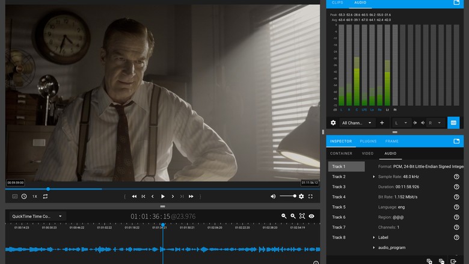
Task: Switch to the INSPECTOR tab
Action: pos(341,141)
